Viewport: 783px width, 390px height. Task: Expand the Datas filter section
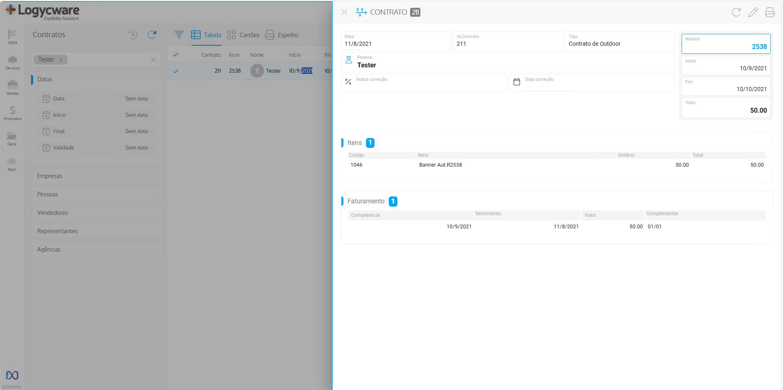[x=45, y=79]
